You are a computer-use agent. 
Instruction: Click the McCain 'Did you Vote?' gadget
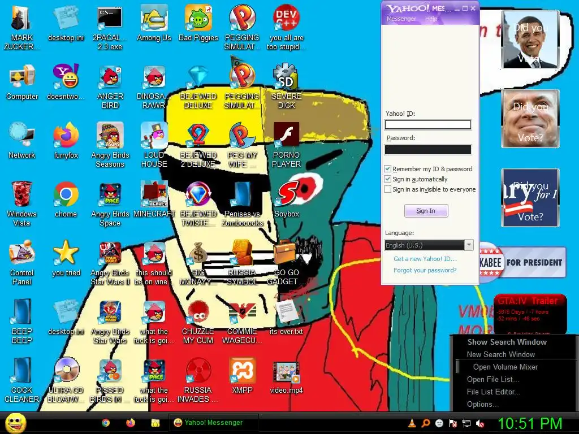point(530,119)
